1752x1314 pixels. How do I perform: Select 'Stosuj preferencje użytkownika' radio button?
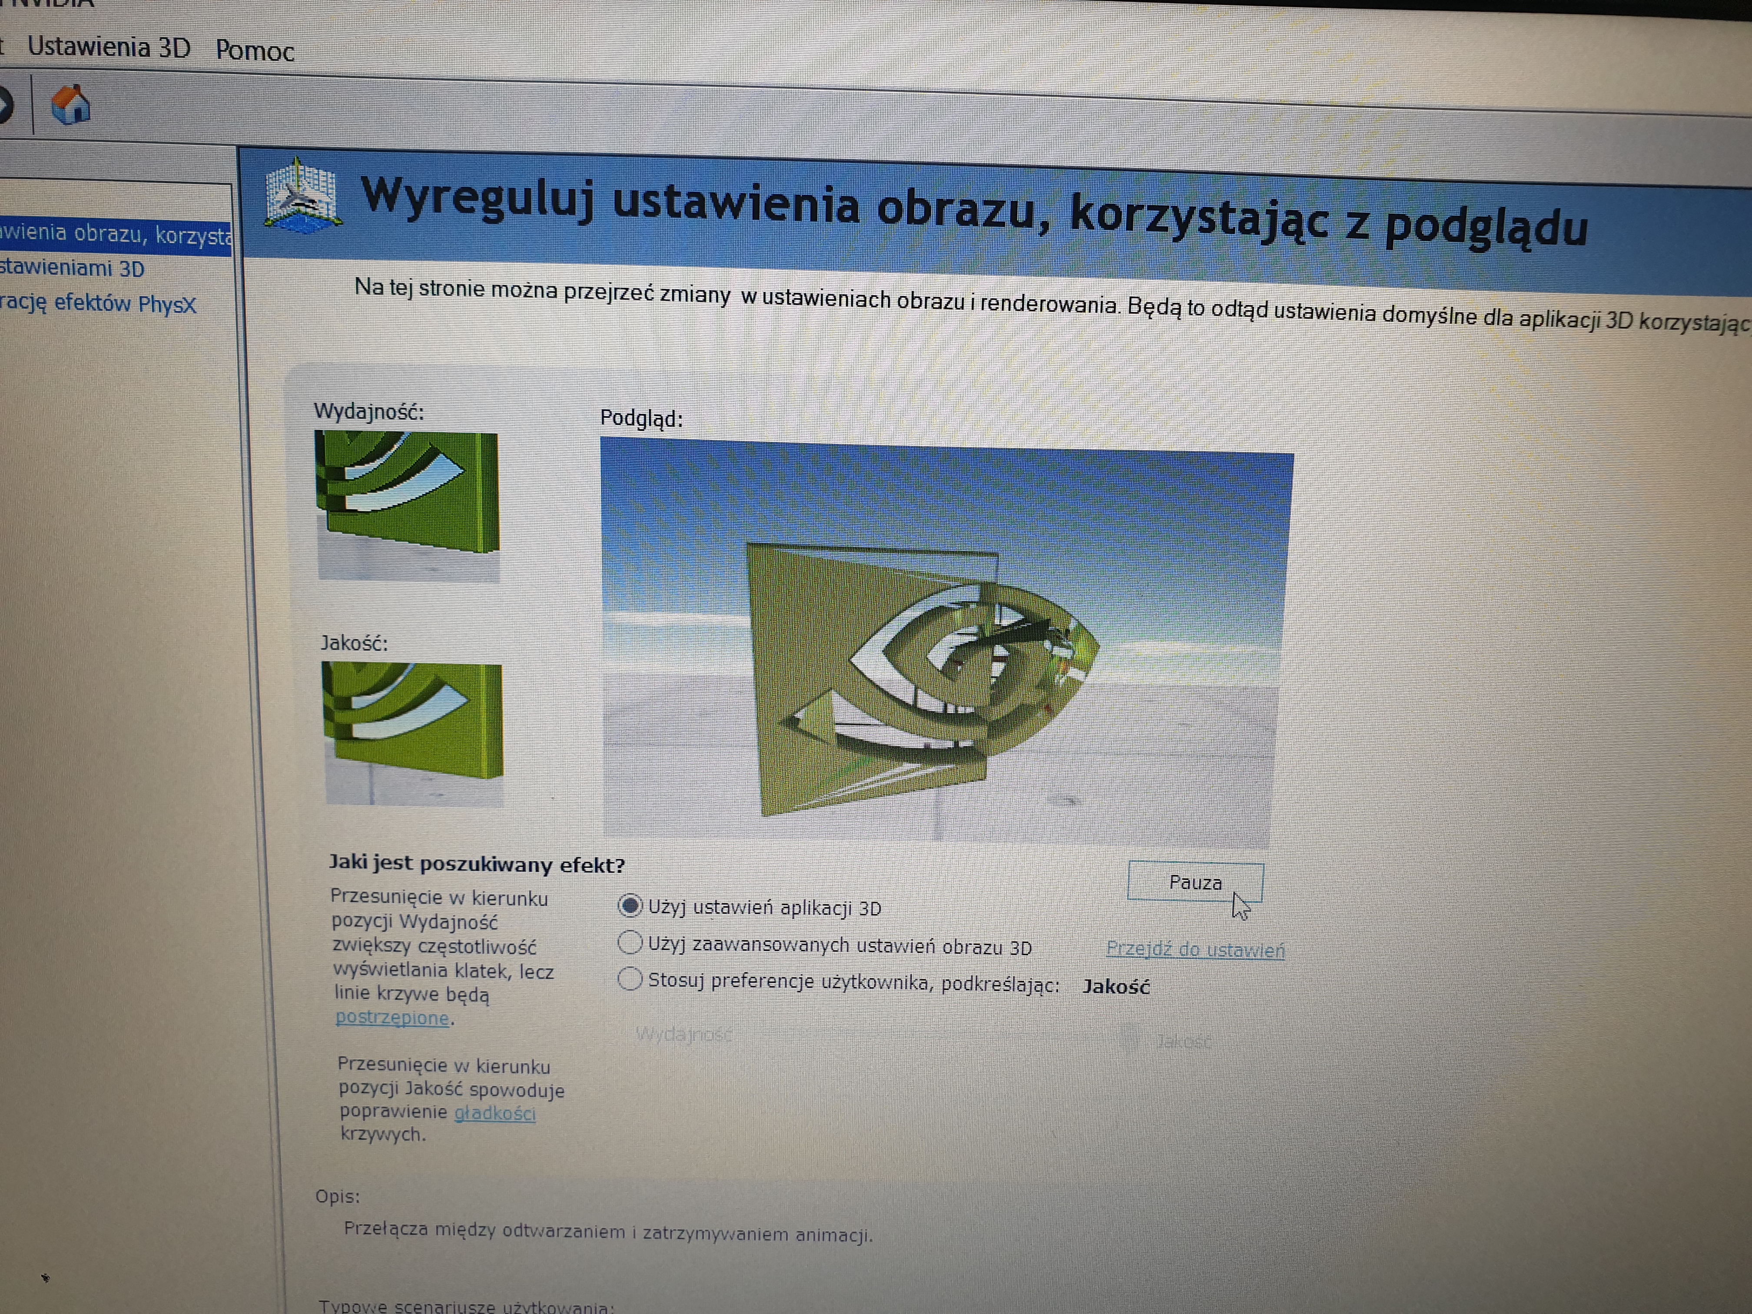point(630,980)
